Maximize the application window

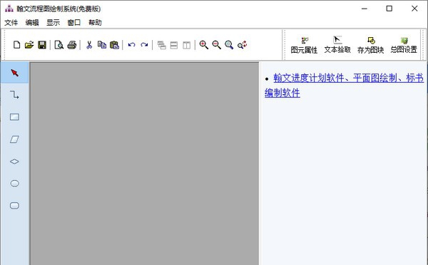(x=389, y=9)
